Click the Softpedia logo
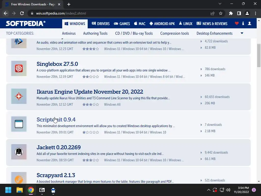The height and width of the screenshot is (196, 261). click(x=25, y=23)
